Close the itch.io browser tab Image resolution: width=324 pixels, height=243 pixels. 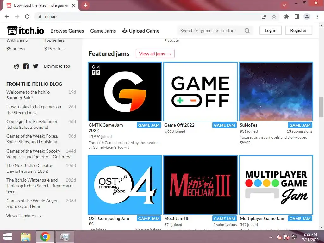[73, 5]
